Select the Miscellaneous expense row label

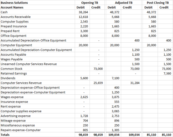(18, 125)
